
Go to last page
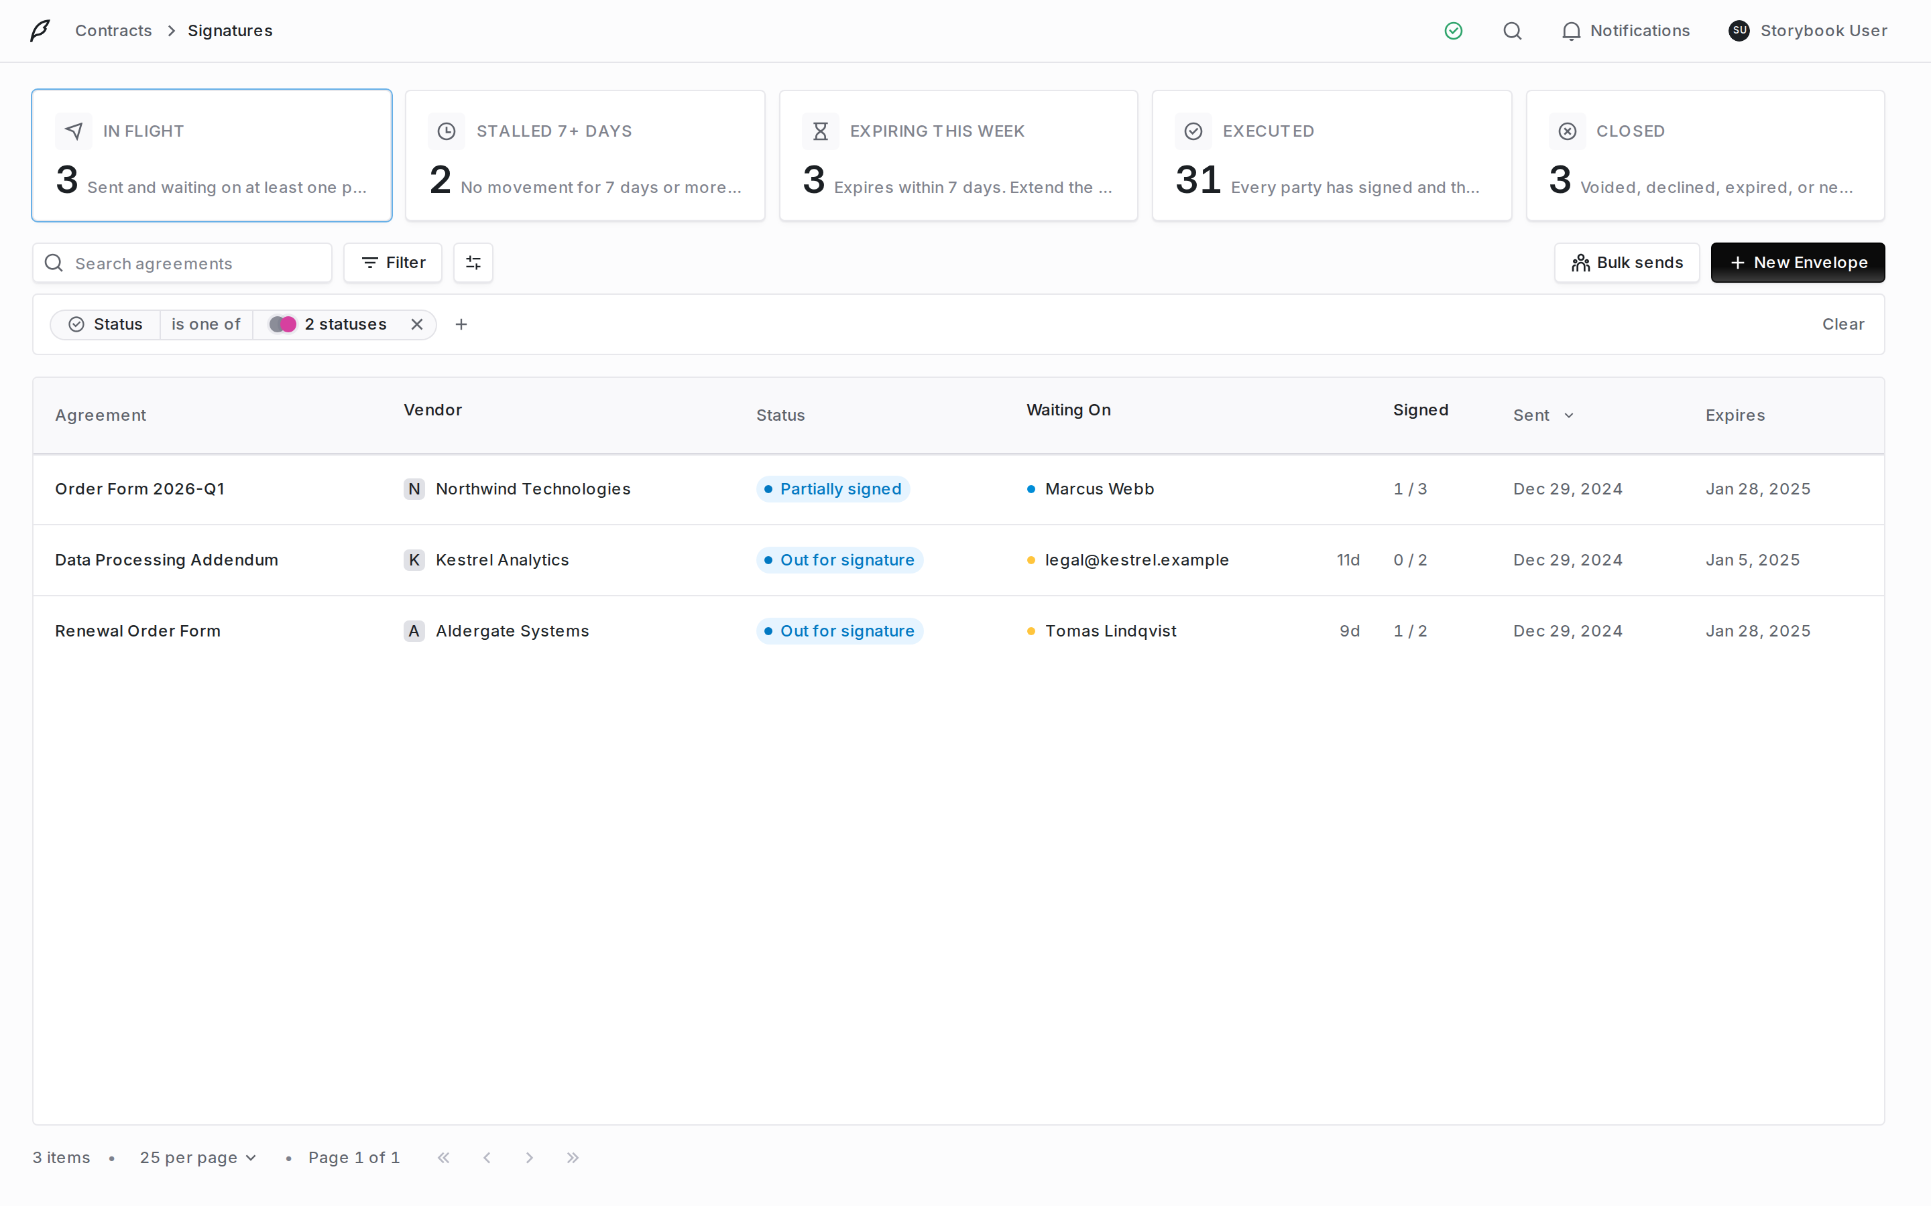[573, 1157]
